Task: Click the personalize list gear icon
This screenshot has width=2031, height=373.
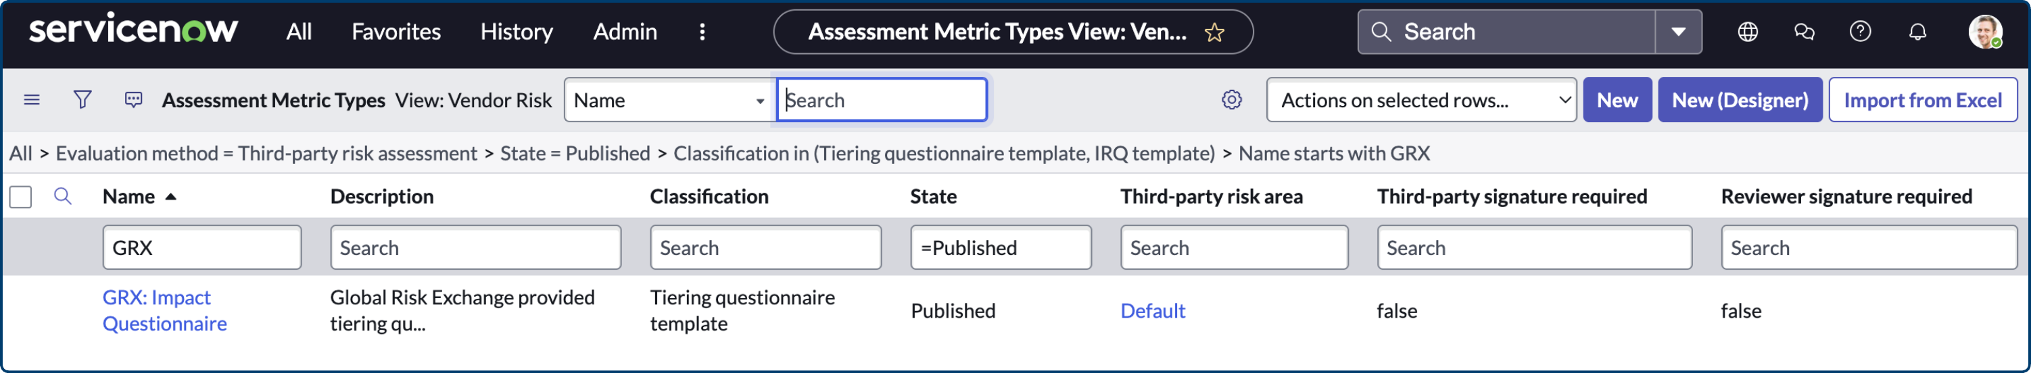Action: [x=1230, y=100]
